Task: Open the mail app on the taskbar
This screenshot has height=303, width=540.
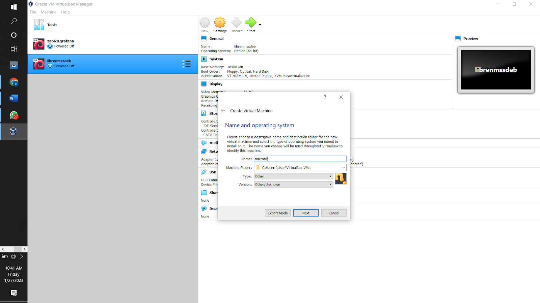Action: tap(14, 65)
